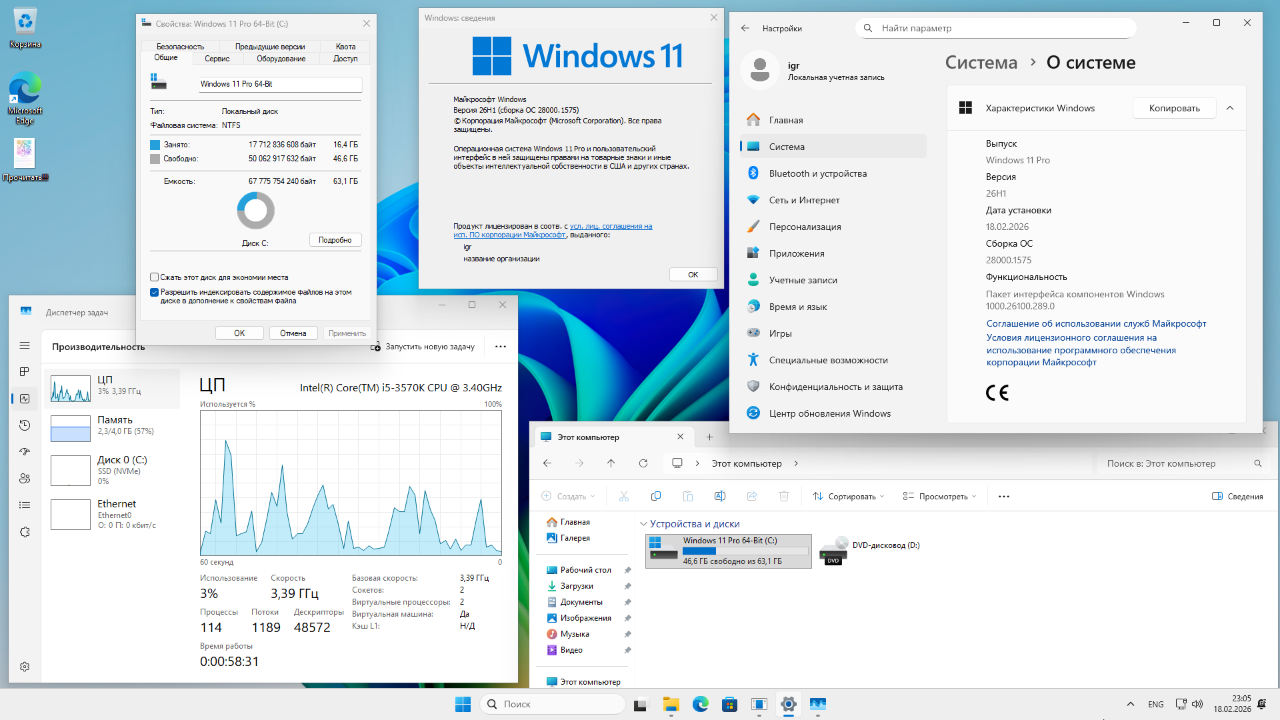The height and width of the screenshot is (720, 1280).
Task: Click the Cut scissors icon in Explorer toolbar
Action: coord(624,496)
